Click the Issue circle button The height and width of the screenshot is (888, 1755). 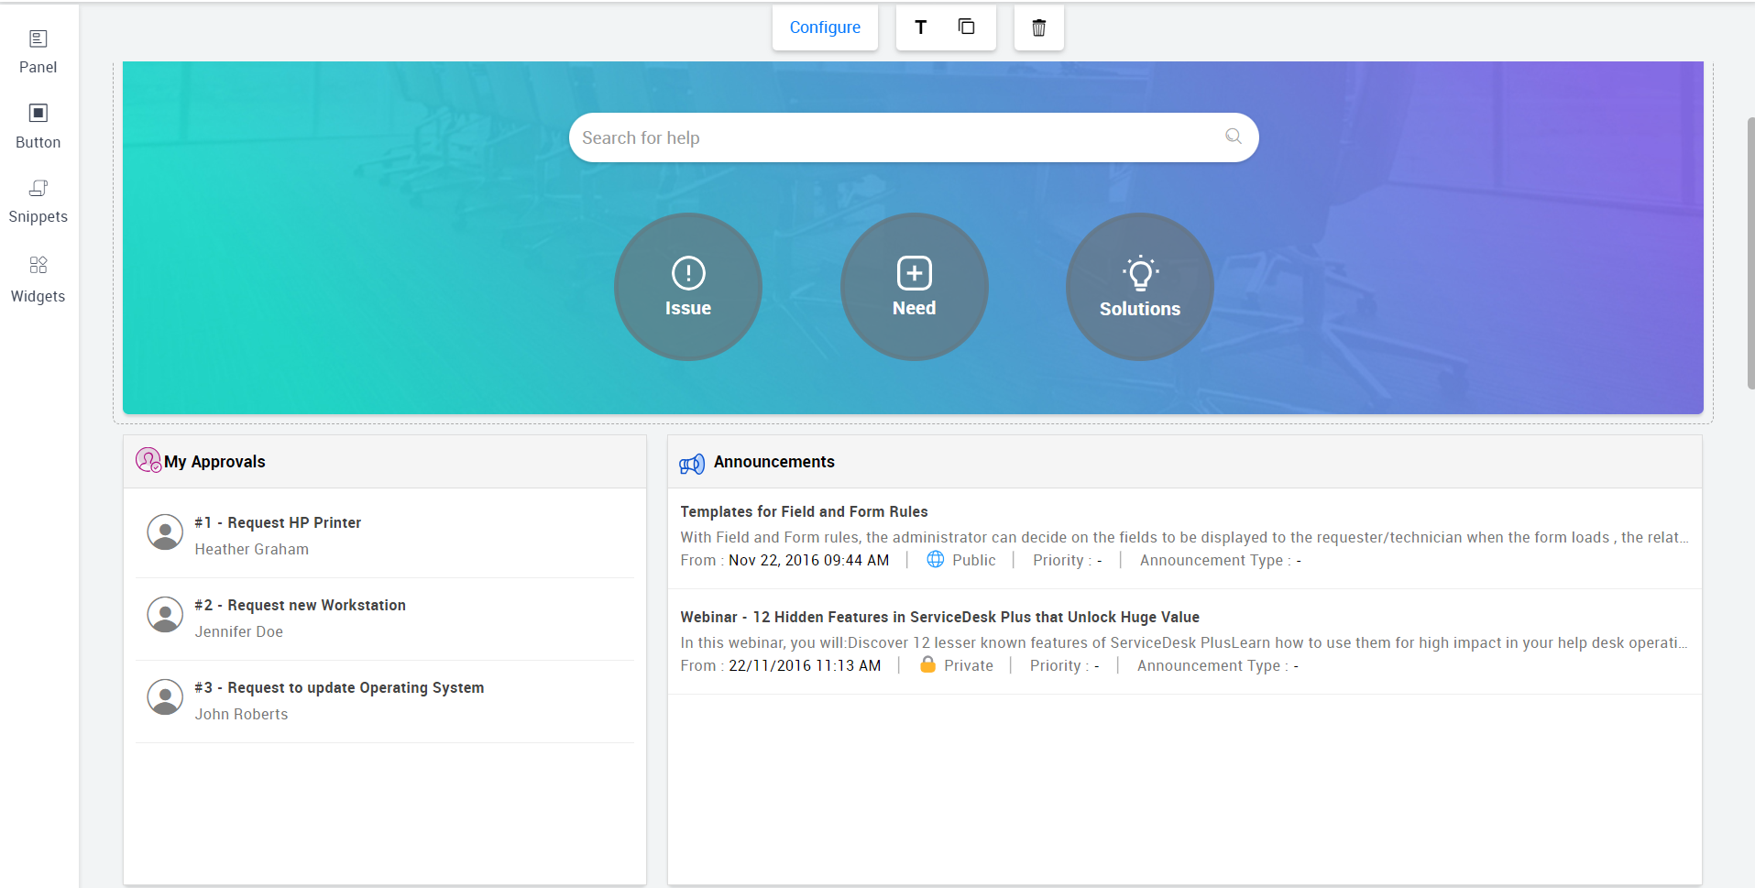pyautogui.click(x=687, y=287)
